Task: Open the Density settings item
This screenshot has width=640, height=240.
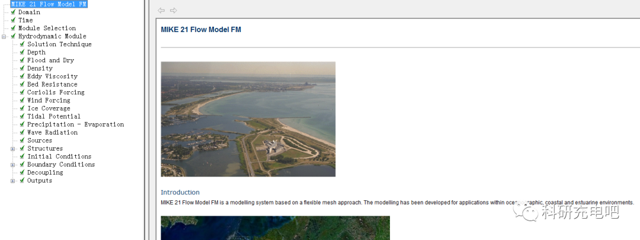Action: point(40,68)
